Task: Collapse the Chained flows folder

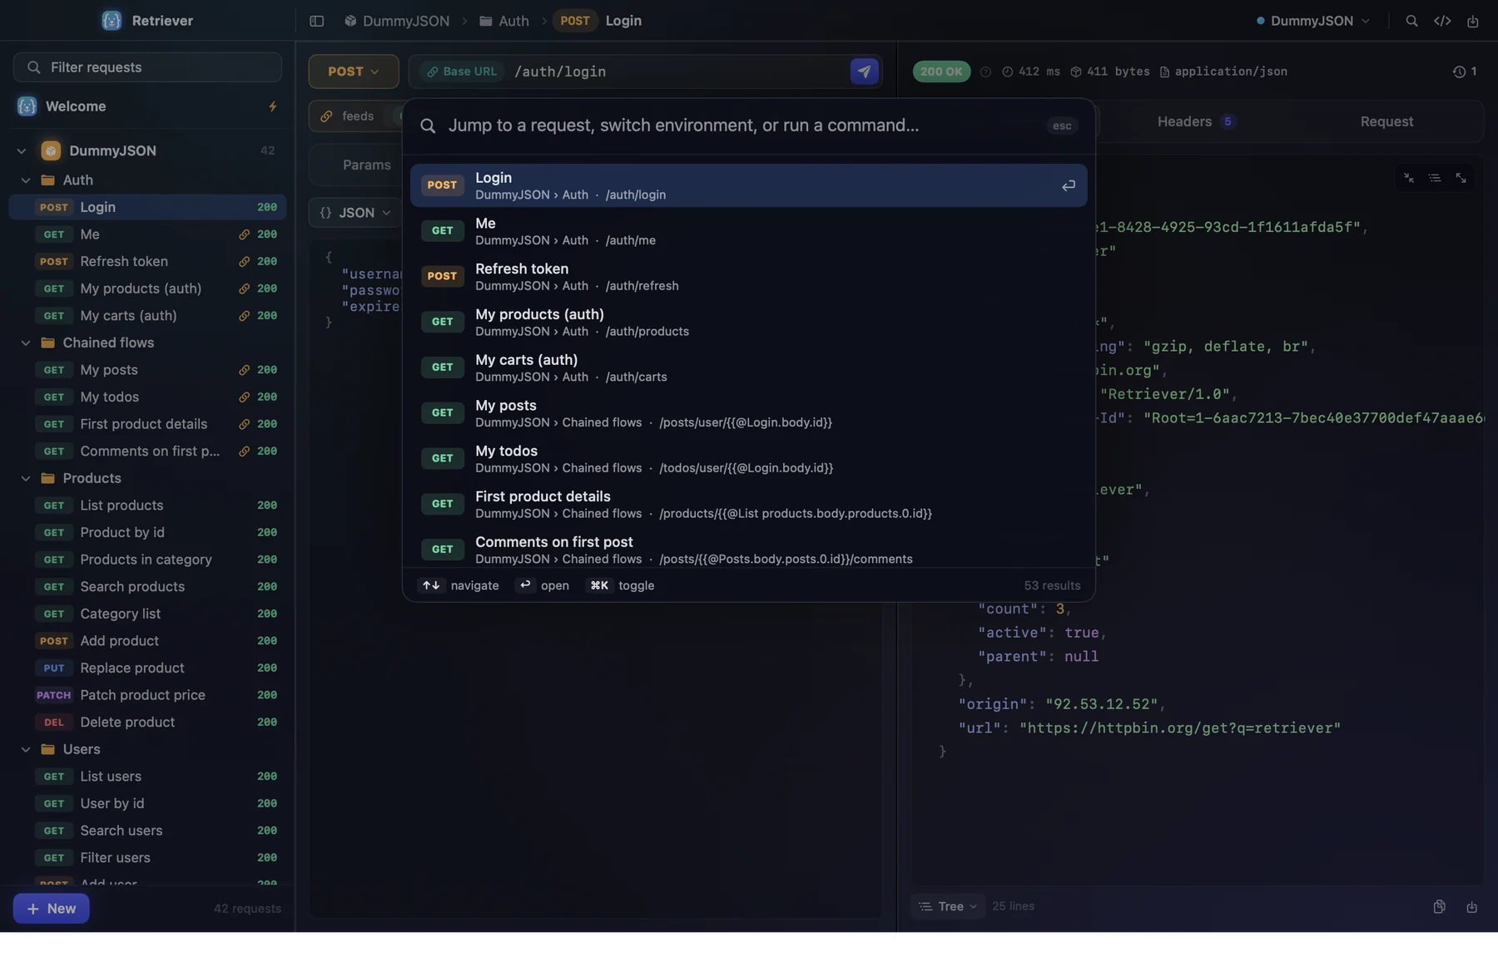Action: click(26, 343)
